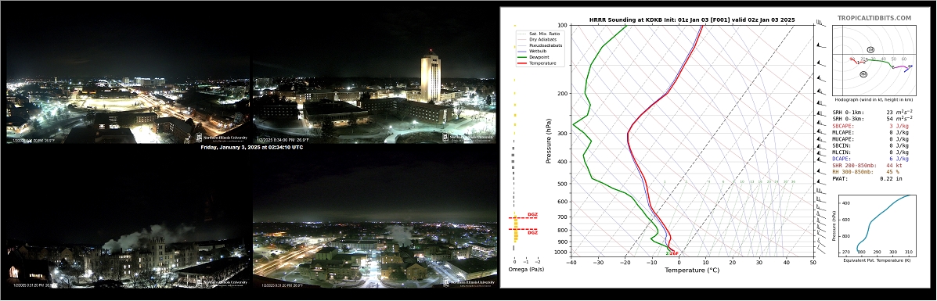This screenshot has height=301, width=937.
Task: Click the RM storm-motion marker on hodograph
Action: tap(863, 74)
